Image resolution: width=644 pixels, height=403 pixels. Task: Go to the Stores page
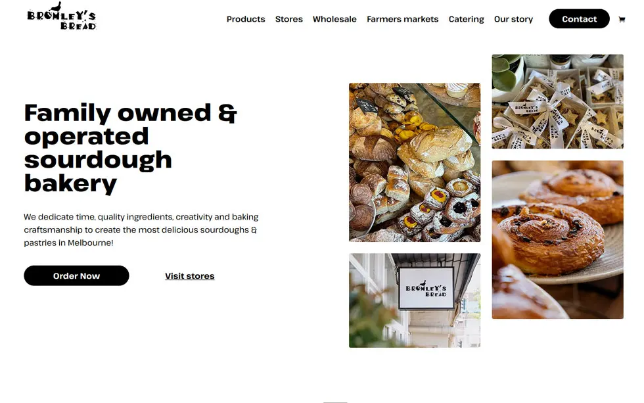tap(288, 19)
